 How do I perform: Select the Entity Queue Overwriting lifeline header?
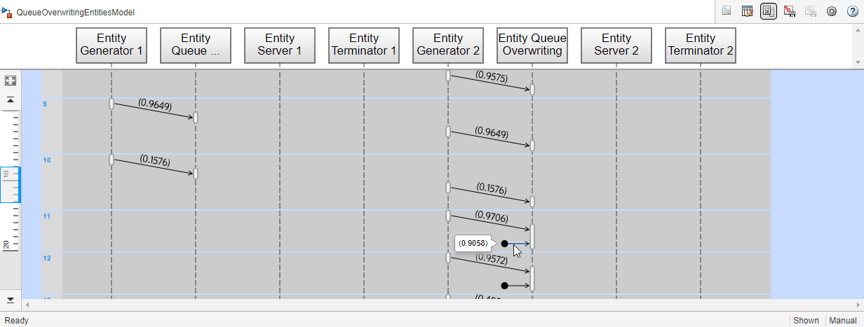532,45
